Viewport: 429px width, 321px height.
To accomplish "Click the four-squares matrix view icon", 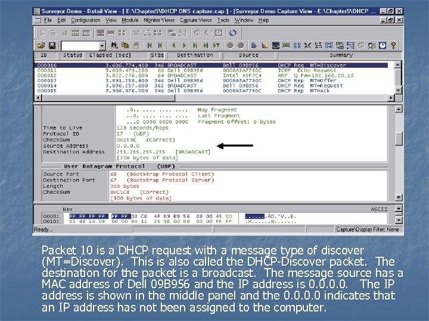I will coord(297,45).
